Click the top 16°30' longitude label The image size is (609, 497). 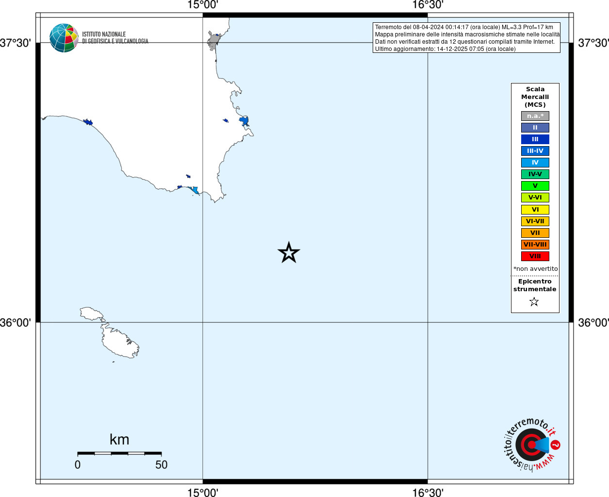[x=428, y=5]
